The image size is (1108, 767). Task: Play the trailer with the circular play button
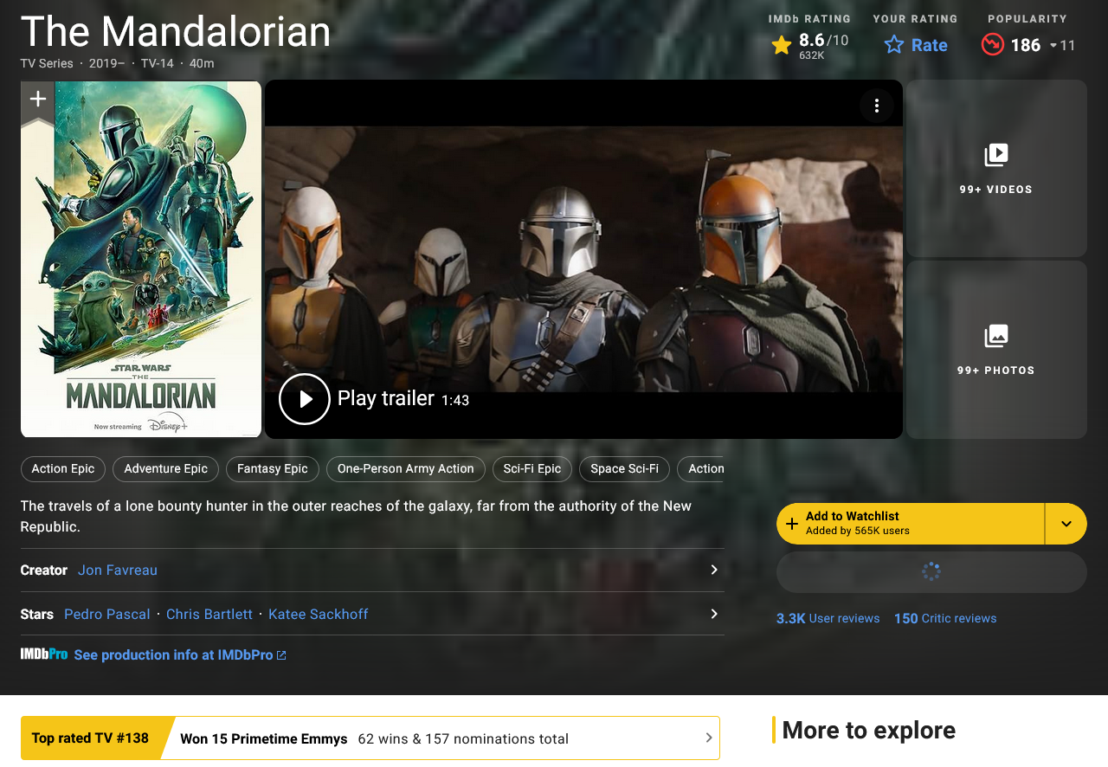coord(305,399)
